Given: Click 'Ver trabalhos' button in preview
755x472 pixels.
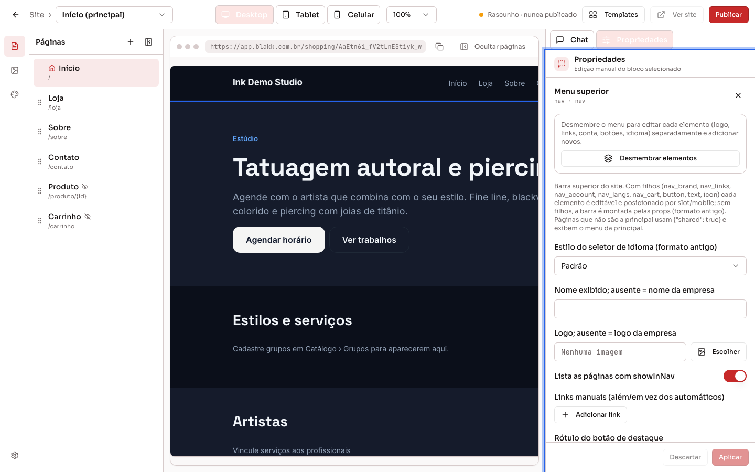Looking at the screenshot, I should click(369, 240).
